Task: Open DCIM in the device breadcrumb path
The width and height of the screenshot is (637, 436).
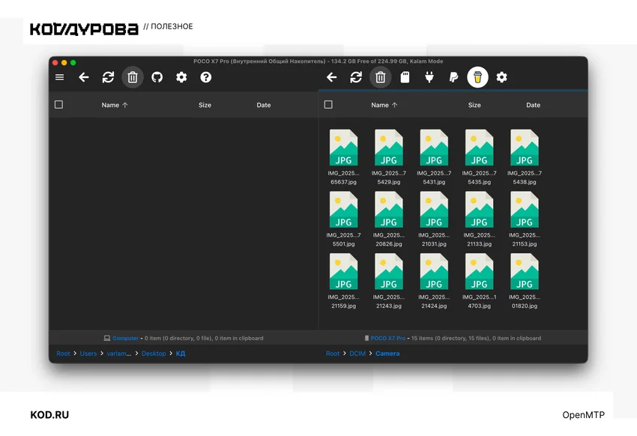Action: click(x=357, y=354)
